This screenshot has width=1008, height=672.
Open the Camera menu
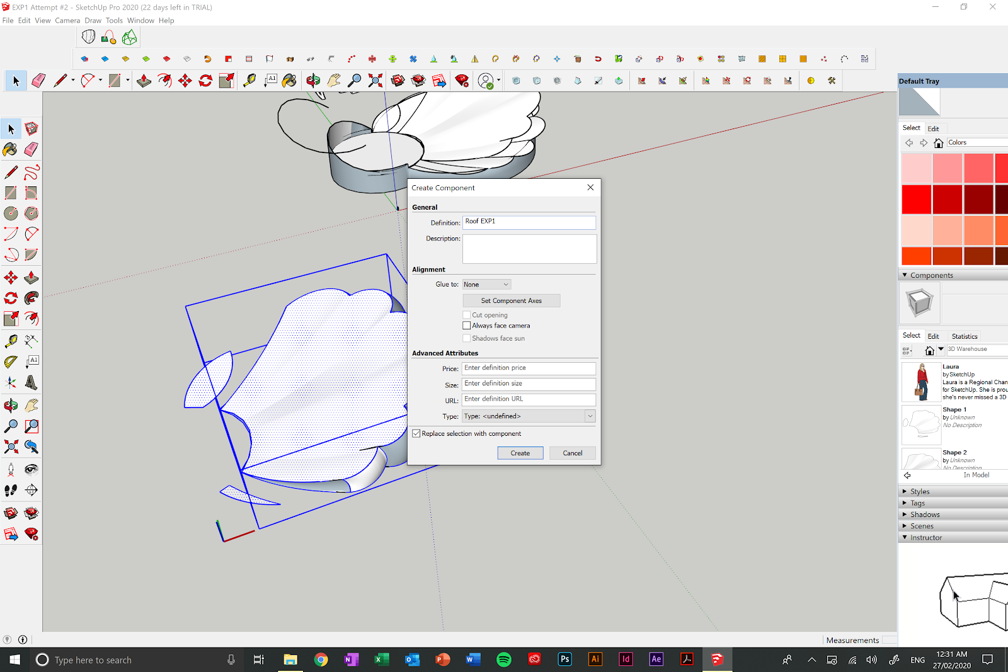click(x=67, y=21)
